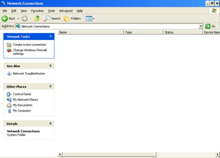Click the horizontal scrollbar right arrow
Screen dimensions: 220x158
click(x=218, y=154)
